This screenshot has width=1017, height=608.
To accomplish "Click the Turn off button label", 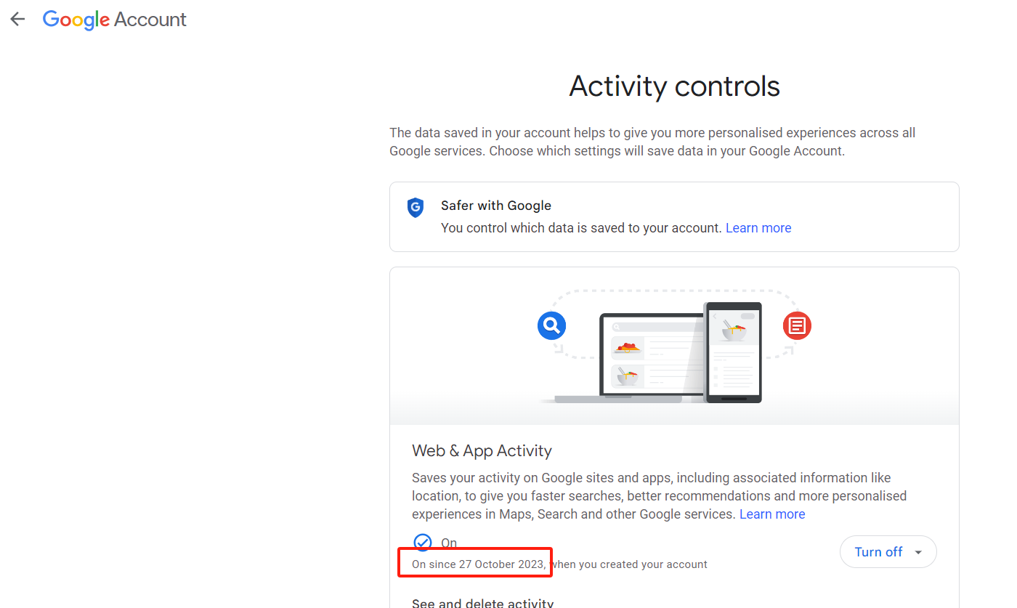I will click(x=878, y=552).
